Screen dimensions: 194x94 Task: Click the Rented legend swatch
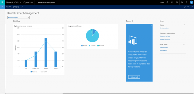click(x=82, y=46)
